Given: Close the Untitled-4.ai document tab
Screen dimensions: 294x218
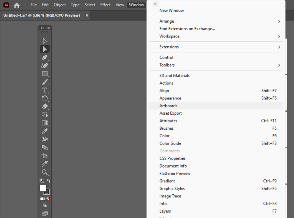Looking at the screenshot, I should pyautogui.click(x=87, y=15).
